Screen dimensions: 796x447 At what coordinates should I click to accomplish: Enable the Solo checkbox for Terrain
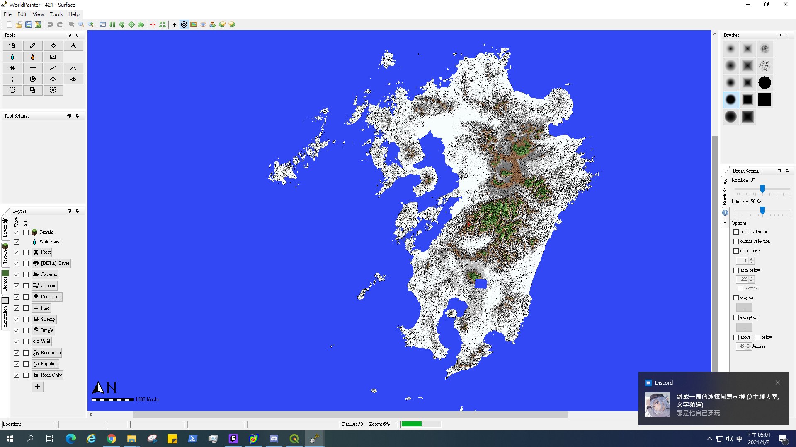pyautogui.click(x=26, y=232)
